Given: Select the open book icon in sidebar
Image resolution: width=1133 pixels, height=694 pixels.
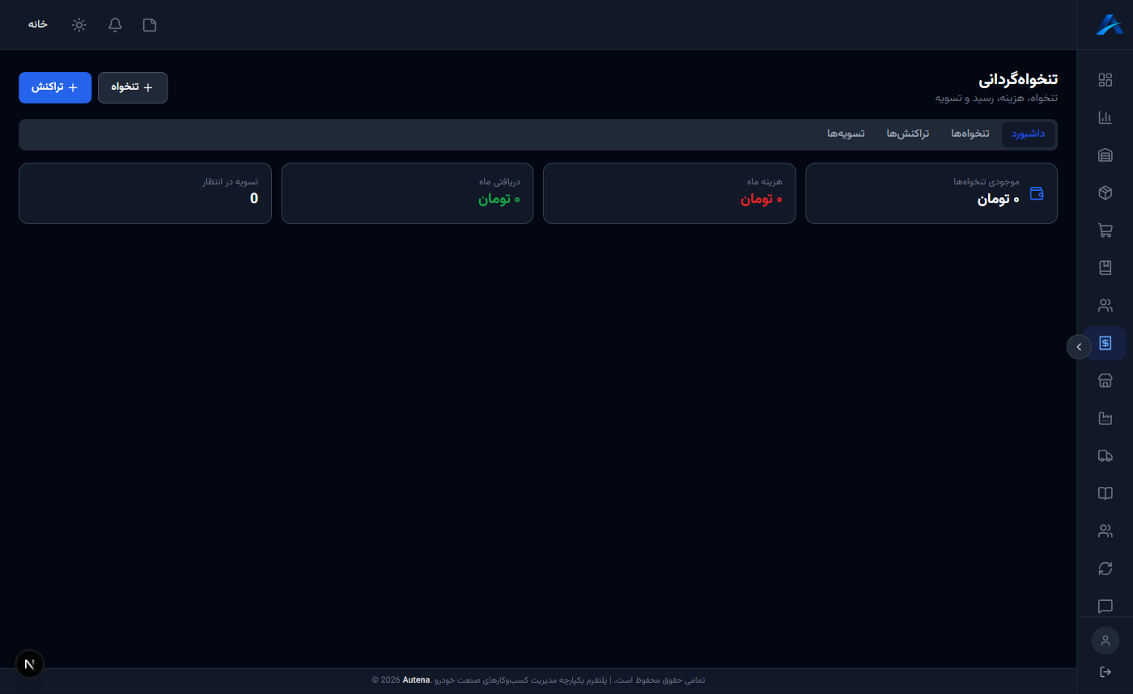Looking at the screenshot, I should (1105, 493).
